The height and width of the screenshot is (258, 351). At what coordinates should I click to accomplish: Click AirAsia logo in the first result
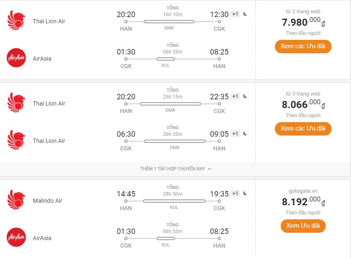pyautogui.click(x=16, y=58)
